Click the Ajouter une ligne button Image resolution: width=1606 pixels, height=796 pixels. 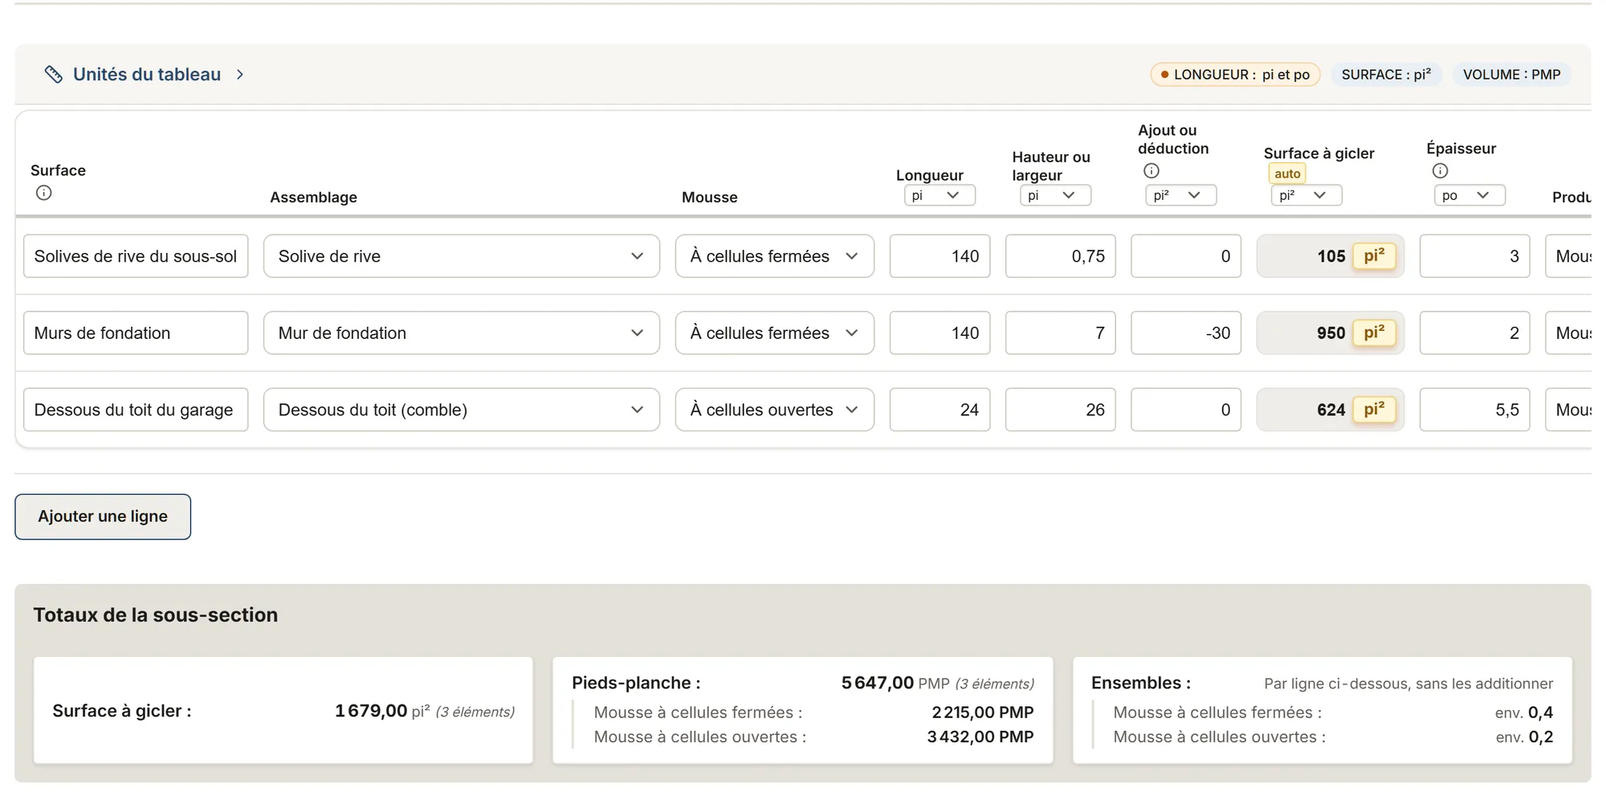click(103, 516)
